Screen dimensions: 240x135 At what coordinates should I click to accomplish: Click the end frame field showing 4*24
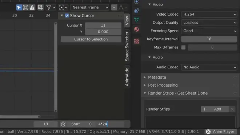coord(110,124)
